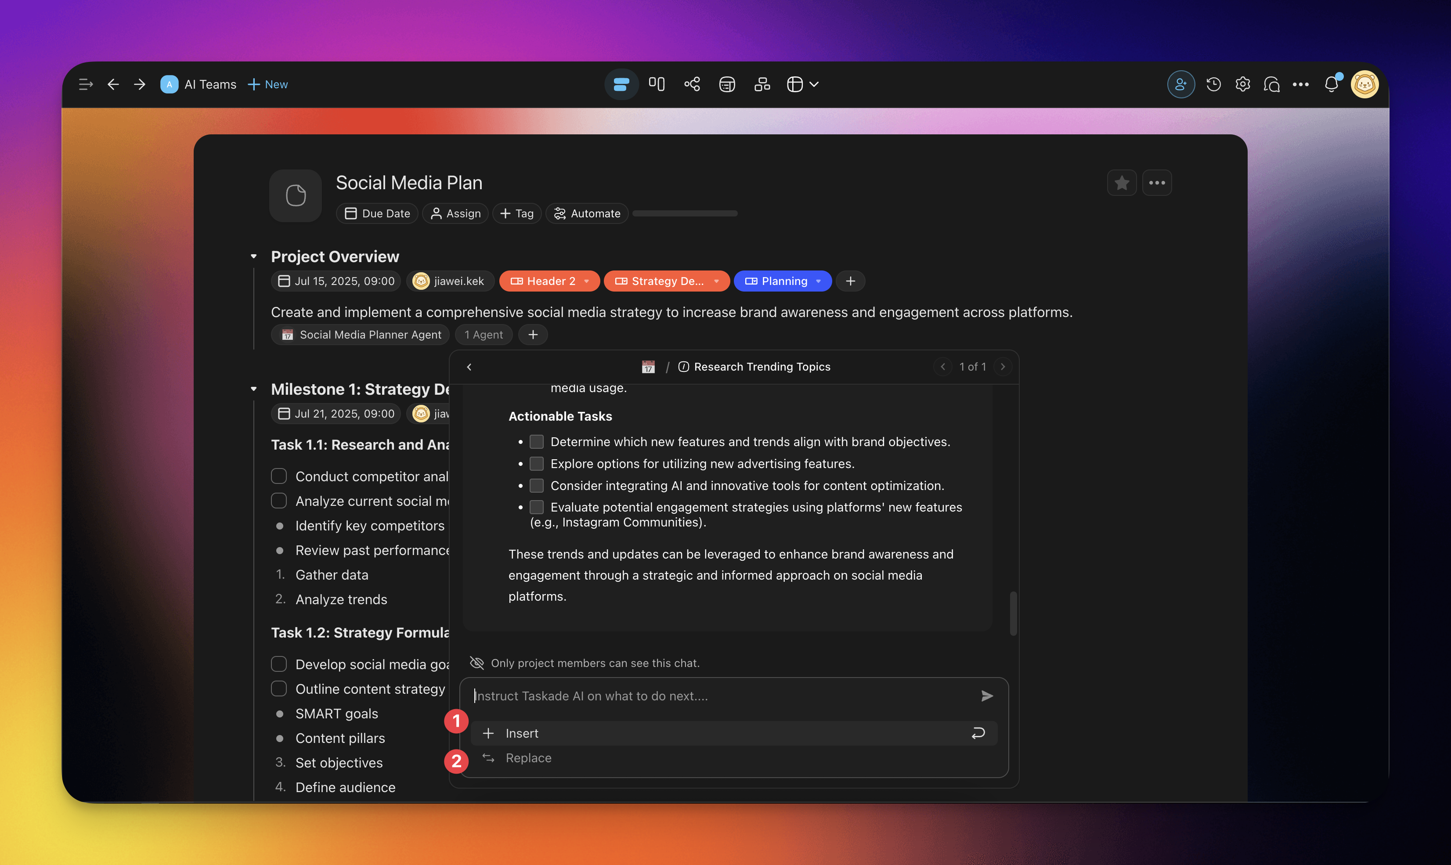This screenshot has height=865, width=1451.
Task: Click the Automate button
Action: tap(587, 213)
